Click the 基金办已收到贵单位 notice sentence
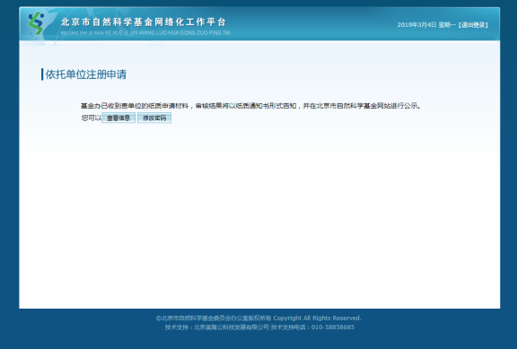 [250, 106]
